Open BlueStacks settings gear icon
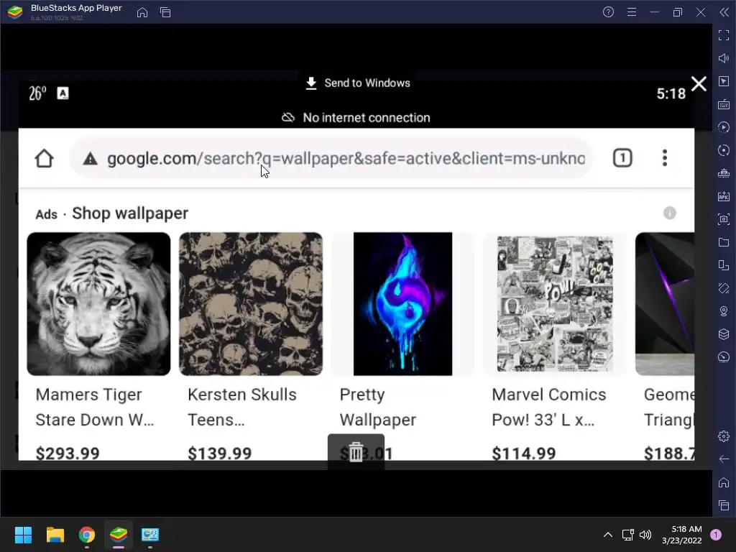This screenshot has height=552, width=736. click(724, 436)
